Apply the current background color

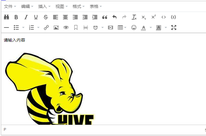[x=159, y=28]
